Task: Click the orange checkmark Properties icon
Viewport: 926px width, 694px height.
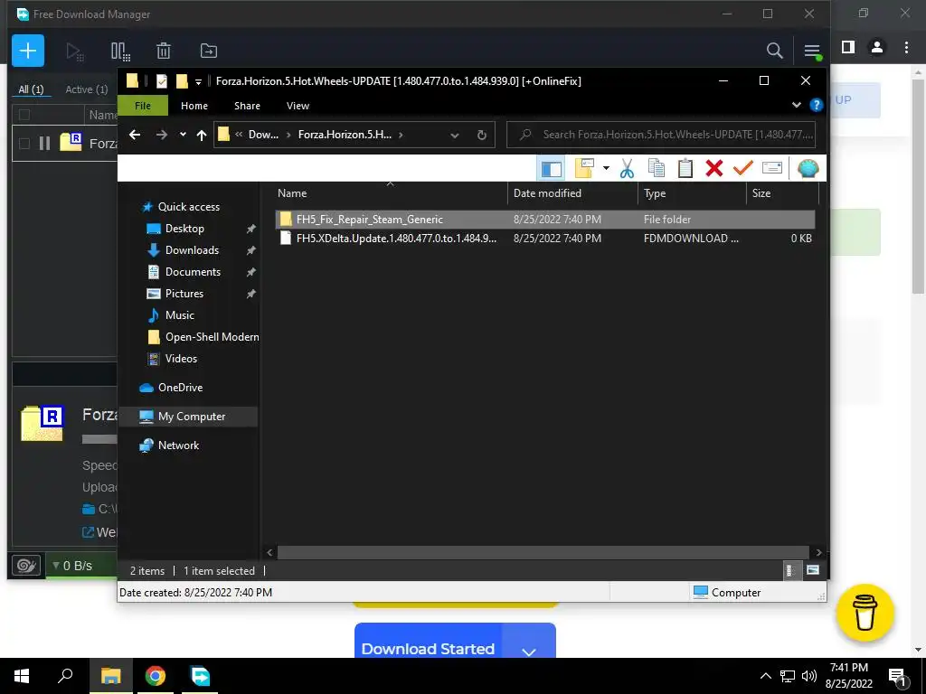Action: tap(743, 168)
